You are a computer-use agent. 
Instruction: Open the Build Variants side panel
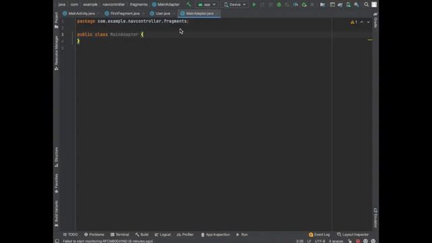point(56,213)
